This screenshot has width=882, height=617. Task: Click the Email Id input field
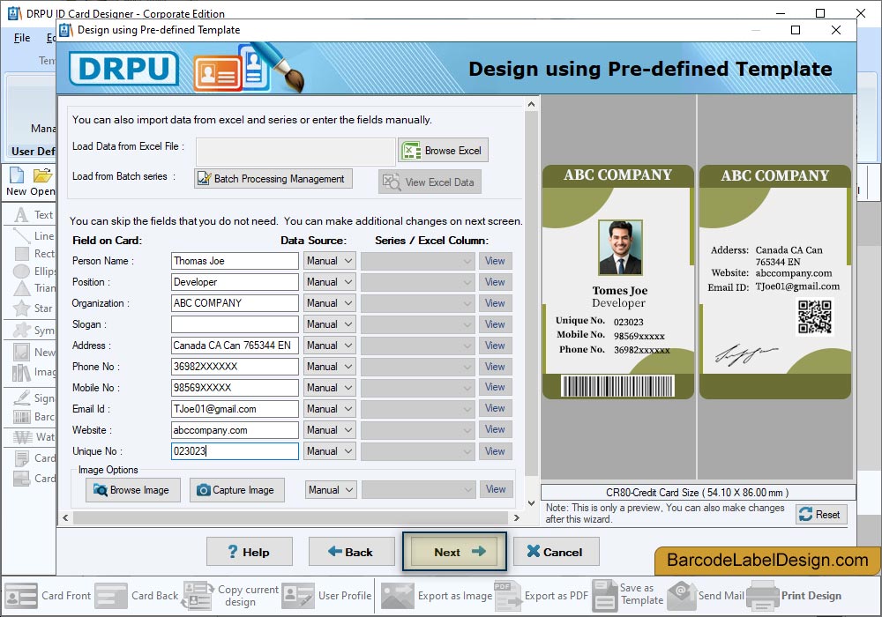click(235, 408)
